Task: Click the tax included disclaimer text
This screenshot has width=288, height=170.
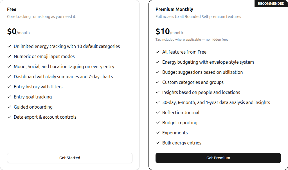Action: (x=192, y=40)
